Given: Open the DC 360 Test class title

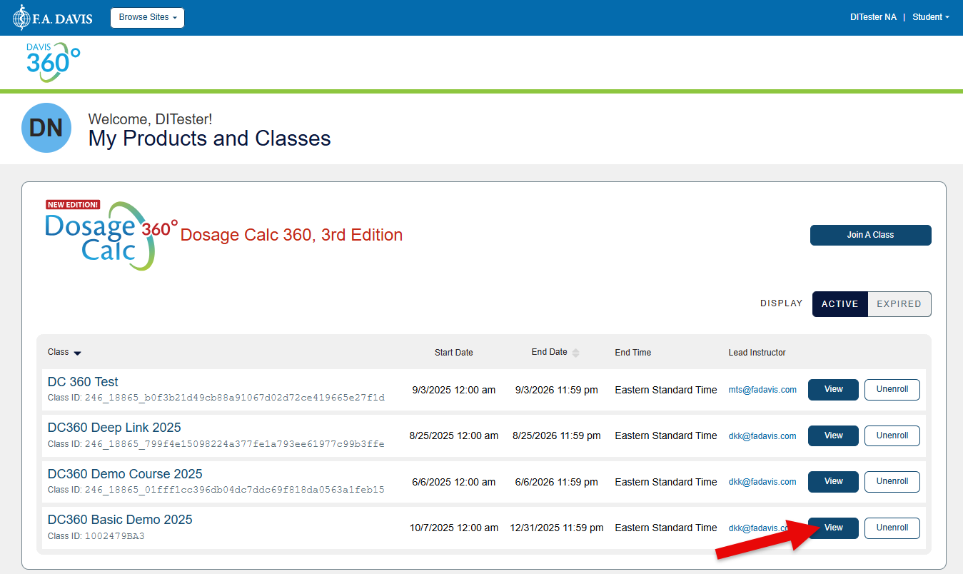Looking at the screenshot, I should (83, 382).
